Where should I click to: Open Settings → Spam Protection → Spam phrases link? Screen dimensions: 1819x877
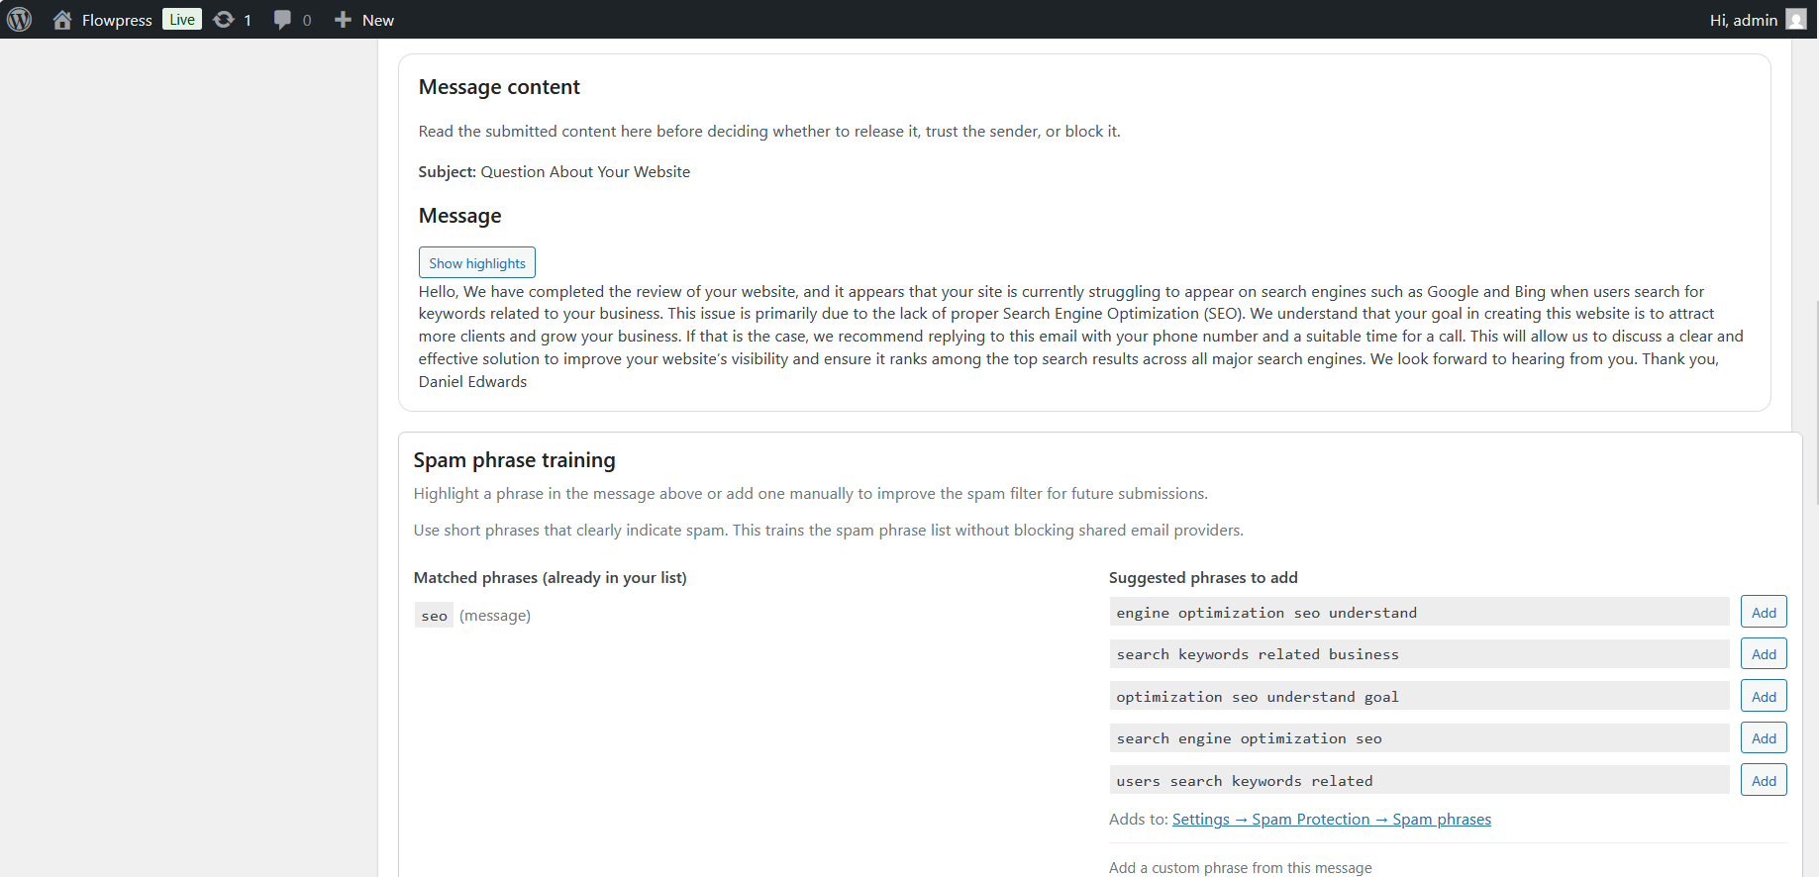pos(1332,819)
